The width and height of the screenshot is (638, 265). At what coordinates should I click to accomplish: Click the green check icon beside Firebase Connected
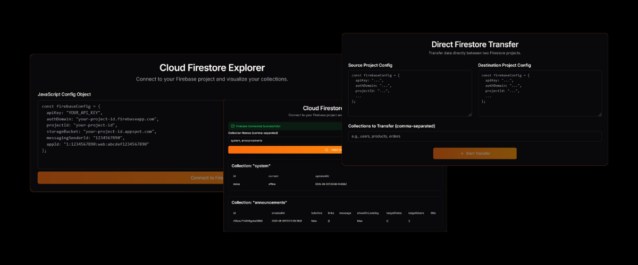click(232, 126)
